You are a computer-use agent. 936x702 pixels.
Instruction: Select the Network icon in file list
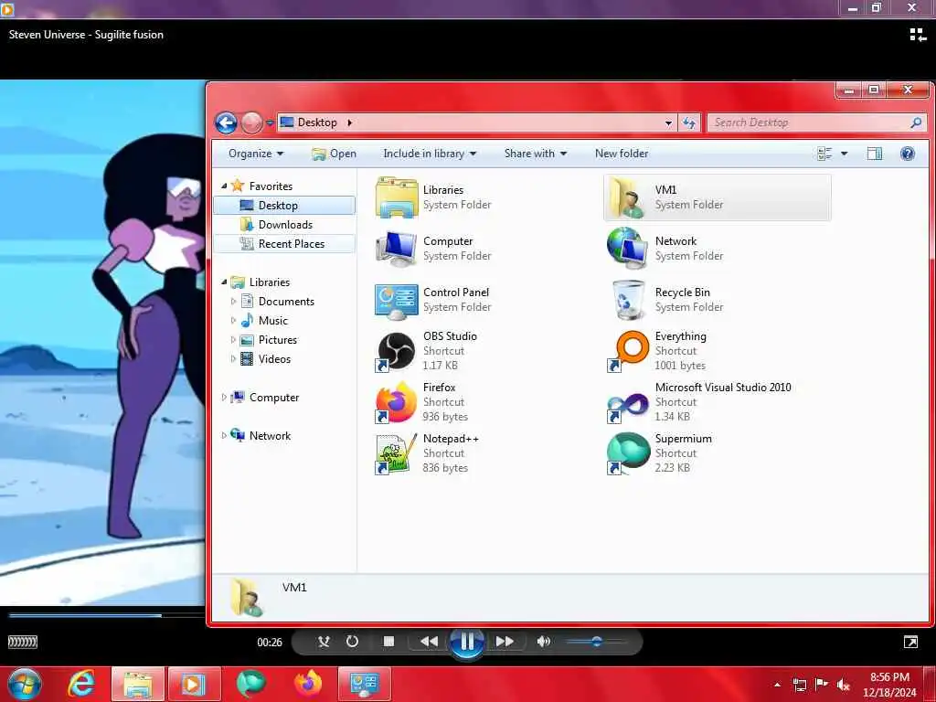(627, 249)
